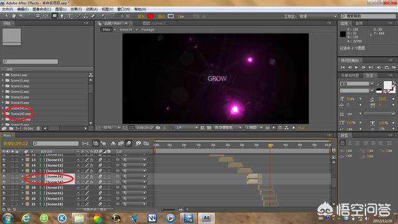Screen dimensions: 398x224
Task: Toggle visibility of layer 21 Scene18
Action: point(4,204)
